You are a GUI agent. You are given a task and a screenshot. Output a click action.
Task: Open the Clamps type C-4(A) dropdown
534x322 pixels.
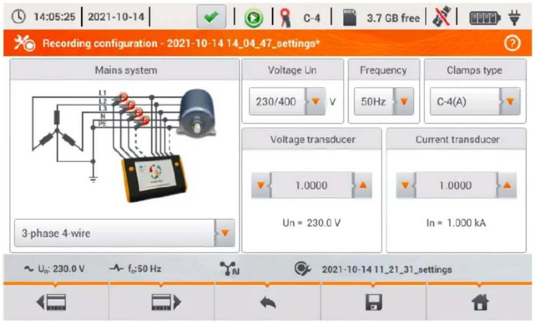475,101
